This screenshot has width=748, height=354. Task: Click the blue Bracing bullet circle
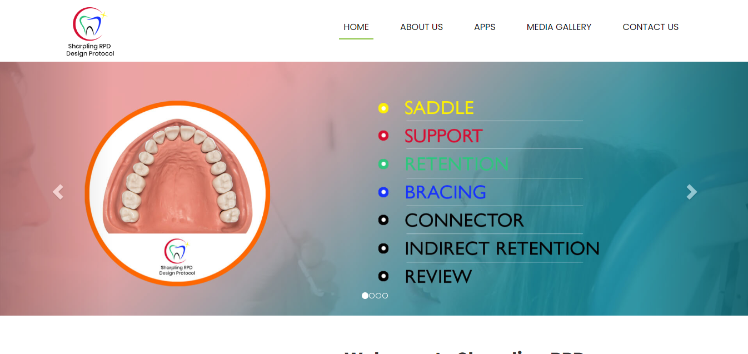pyautogui.click(x=383, y=192)
